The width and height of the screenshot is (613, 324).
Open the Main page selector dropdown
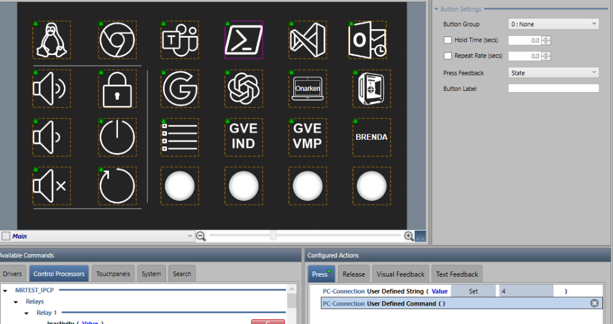click(98, 236)
